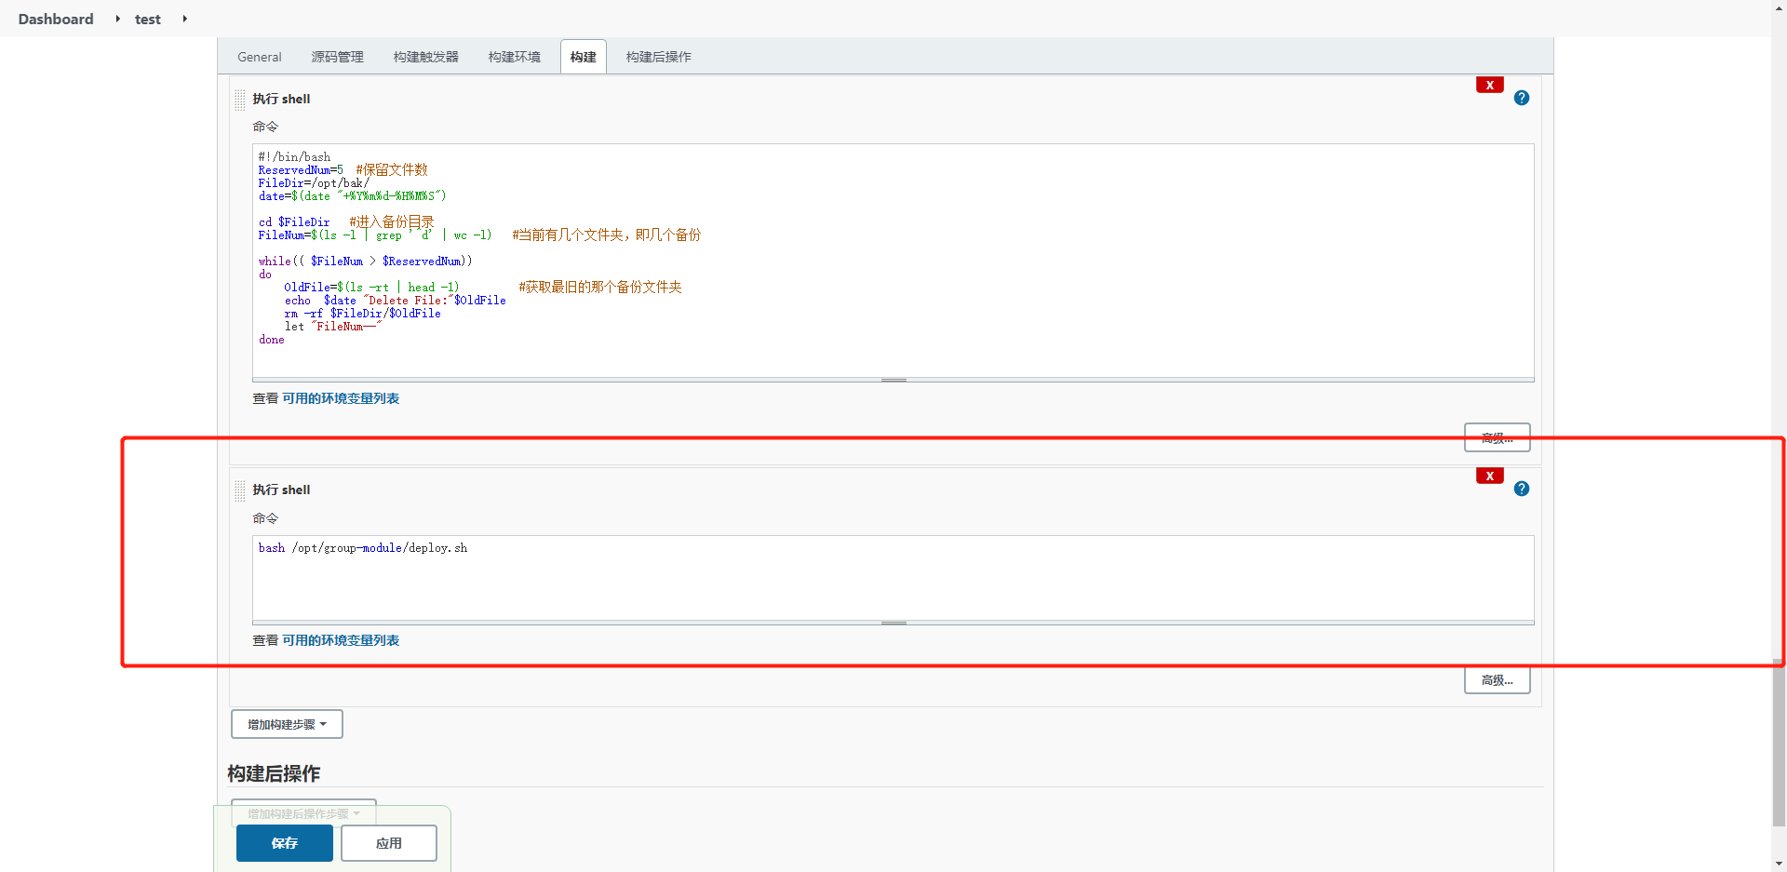Click the page vertical scrollbar thumb

[1779, 743]
